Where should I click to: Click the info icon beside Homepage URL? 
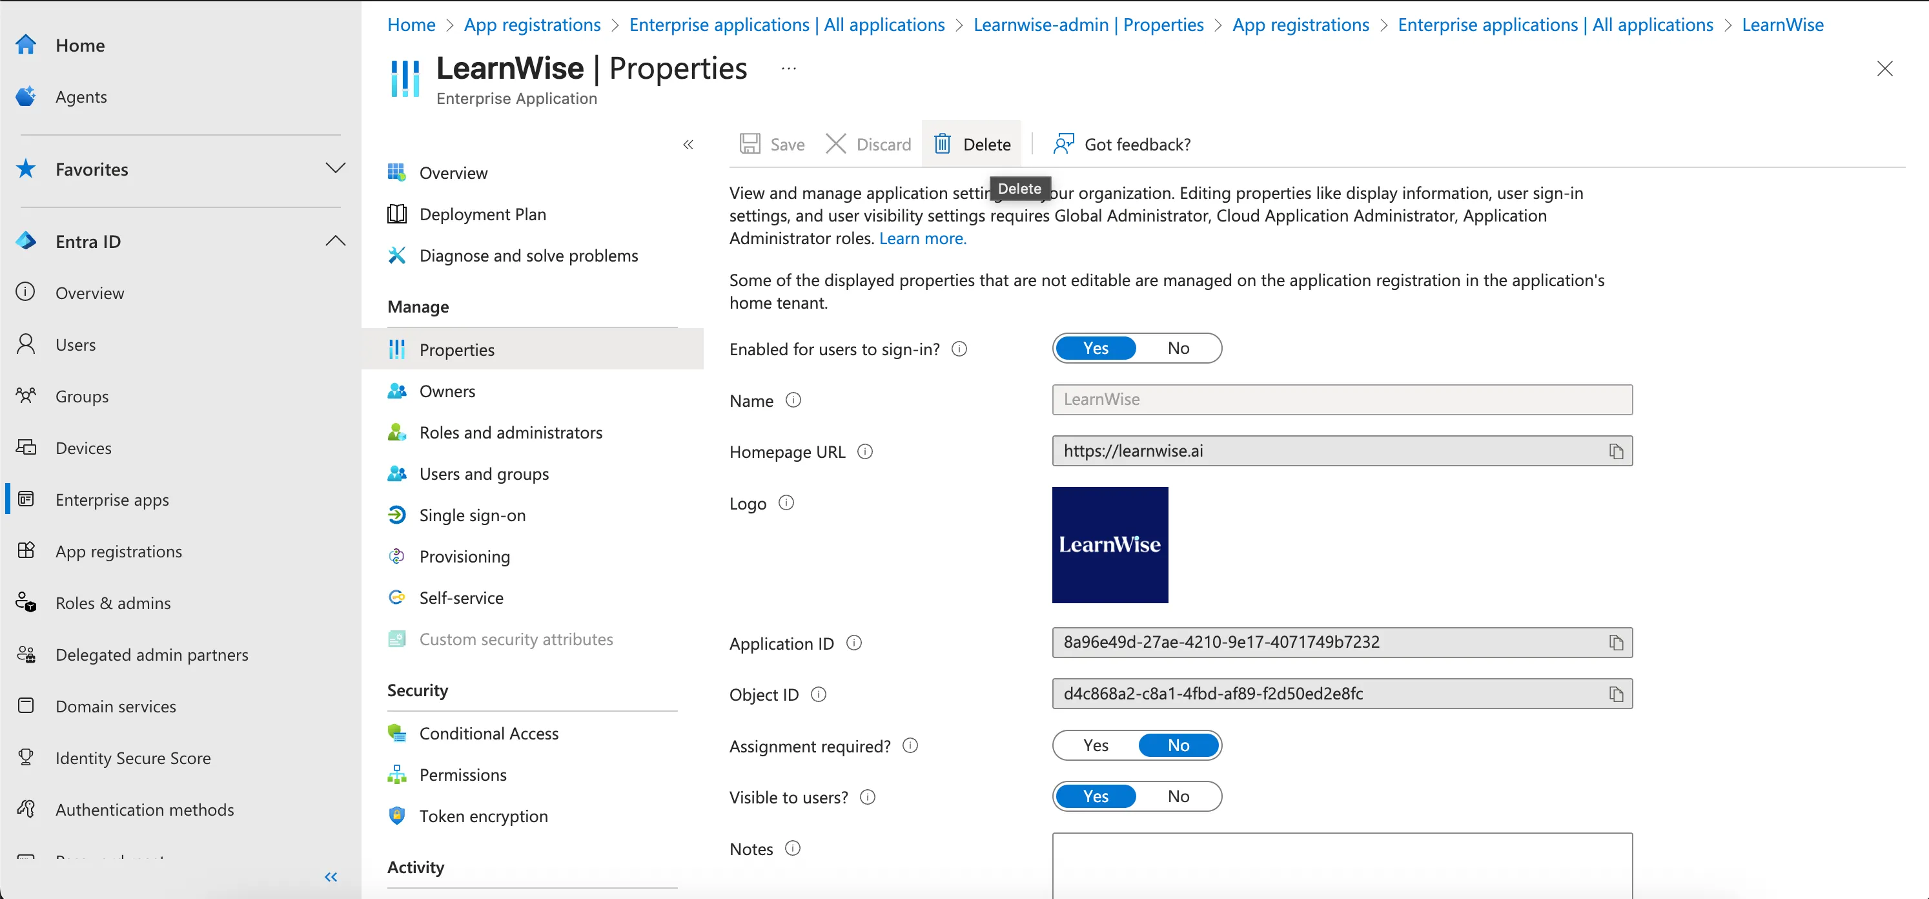point(865,451)
